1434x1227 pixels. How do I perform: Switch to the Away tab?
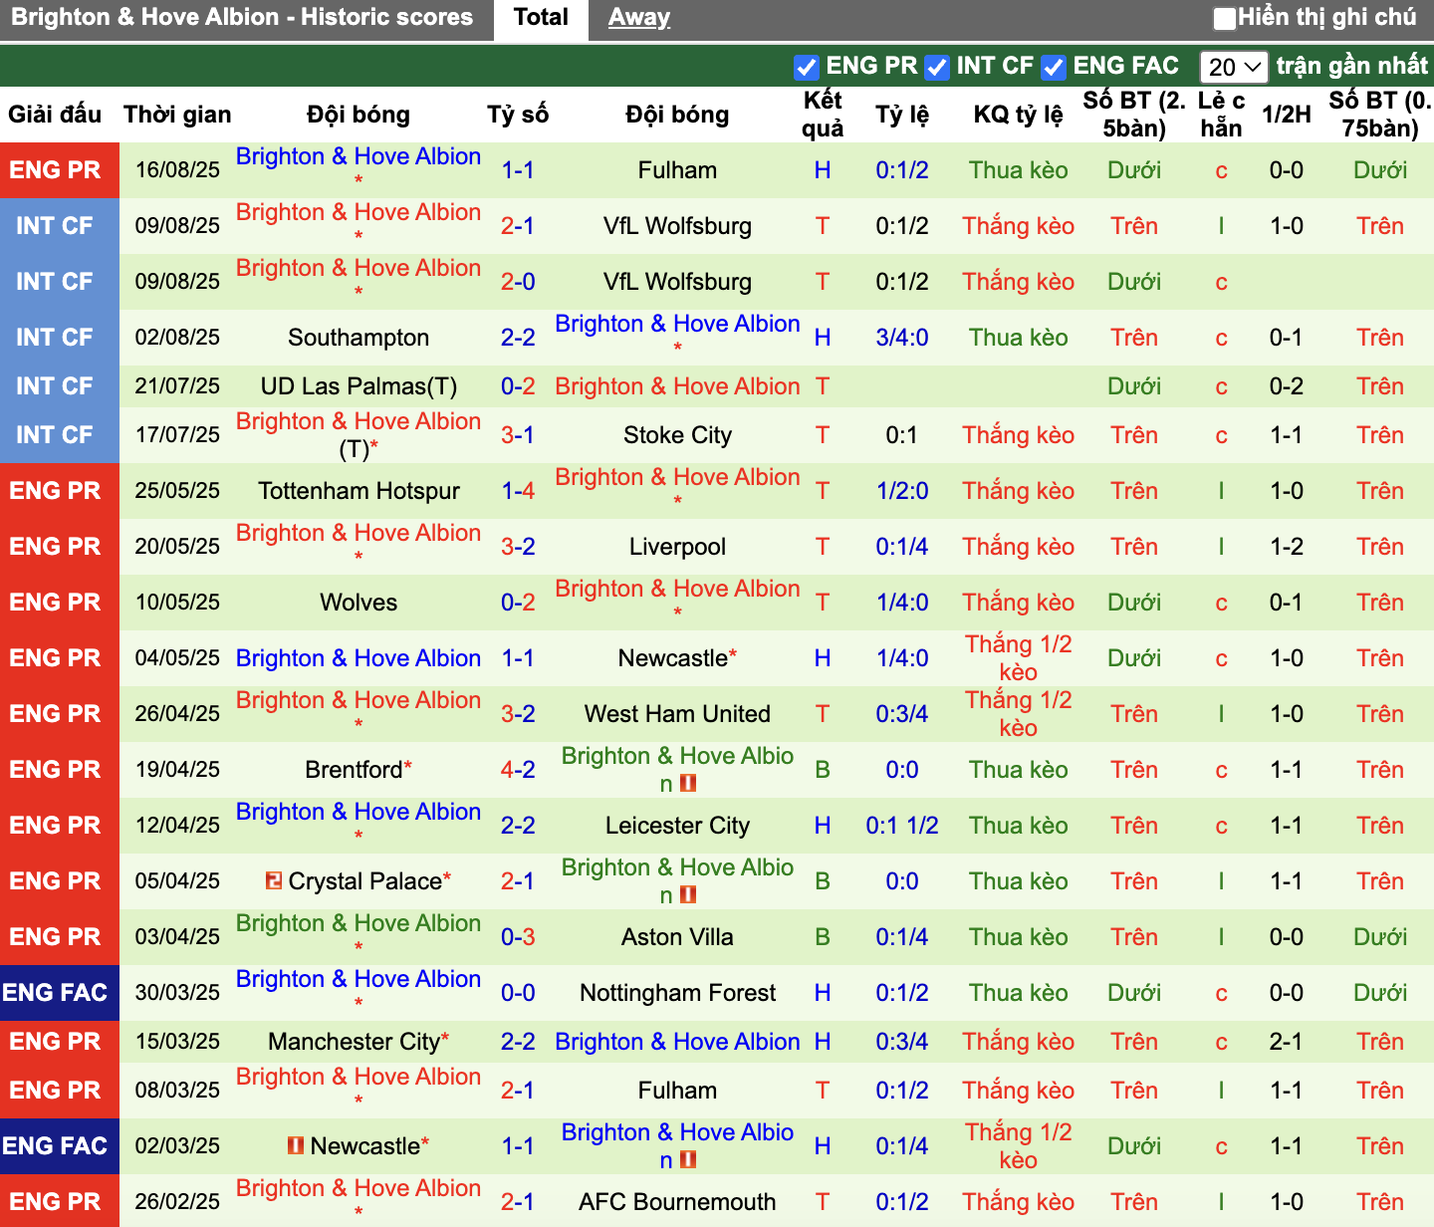[x=639, y=17]
